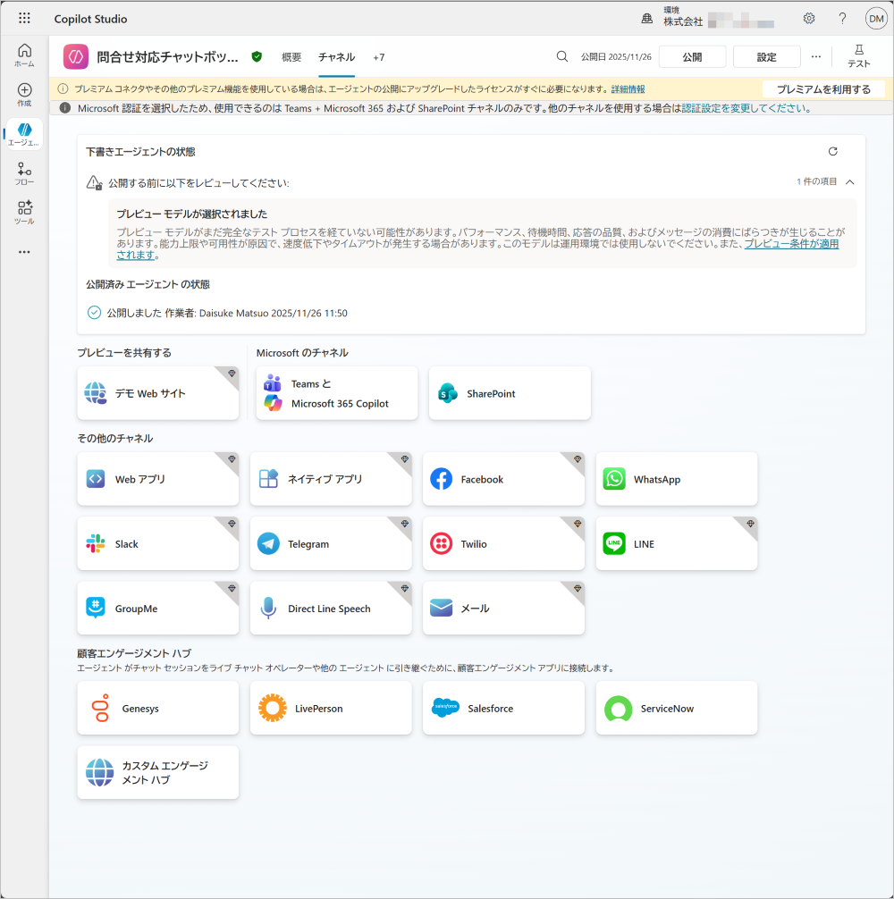The height and width of the screenshot is (899, 894).
Task: Expand sidebar more items ellipsis
Action: [24, 252]
